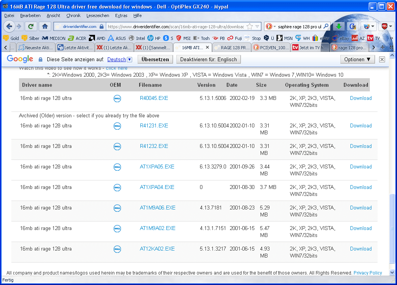Run the search with the magnifier icon
Screen dimensions: 397x285
coord(326,26)
